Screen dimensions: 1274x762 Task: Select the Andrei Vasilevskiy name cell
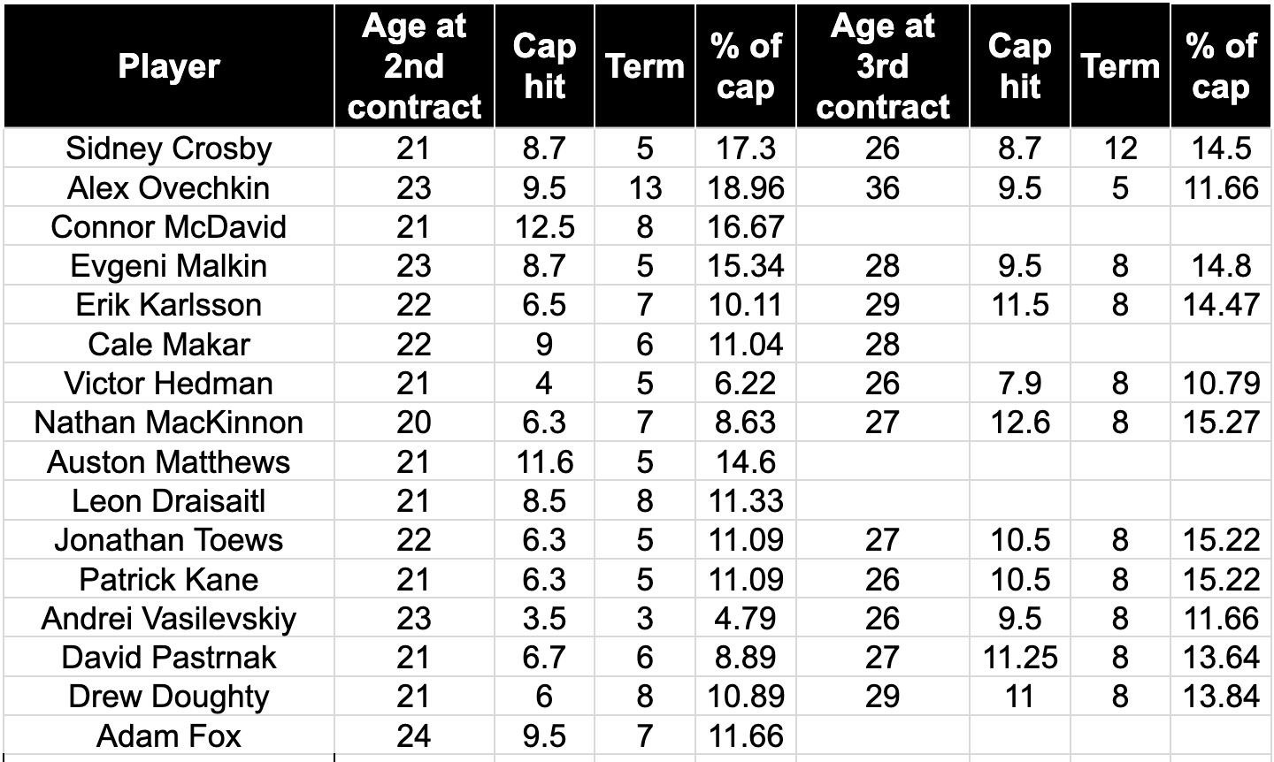(x=168, y=618)
